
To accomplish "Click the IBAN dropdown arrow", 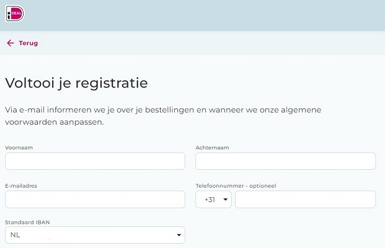I will coord(179,235).
